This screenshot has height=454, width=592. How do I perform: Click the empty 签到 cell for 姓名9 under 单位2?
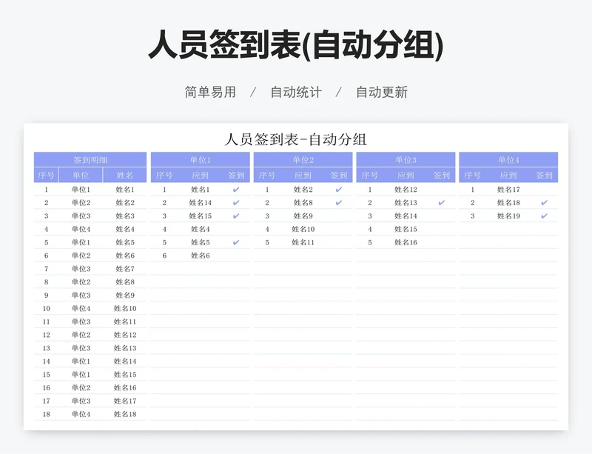click(x=339, y=216)
